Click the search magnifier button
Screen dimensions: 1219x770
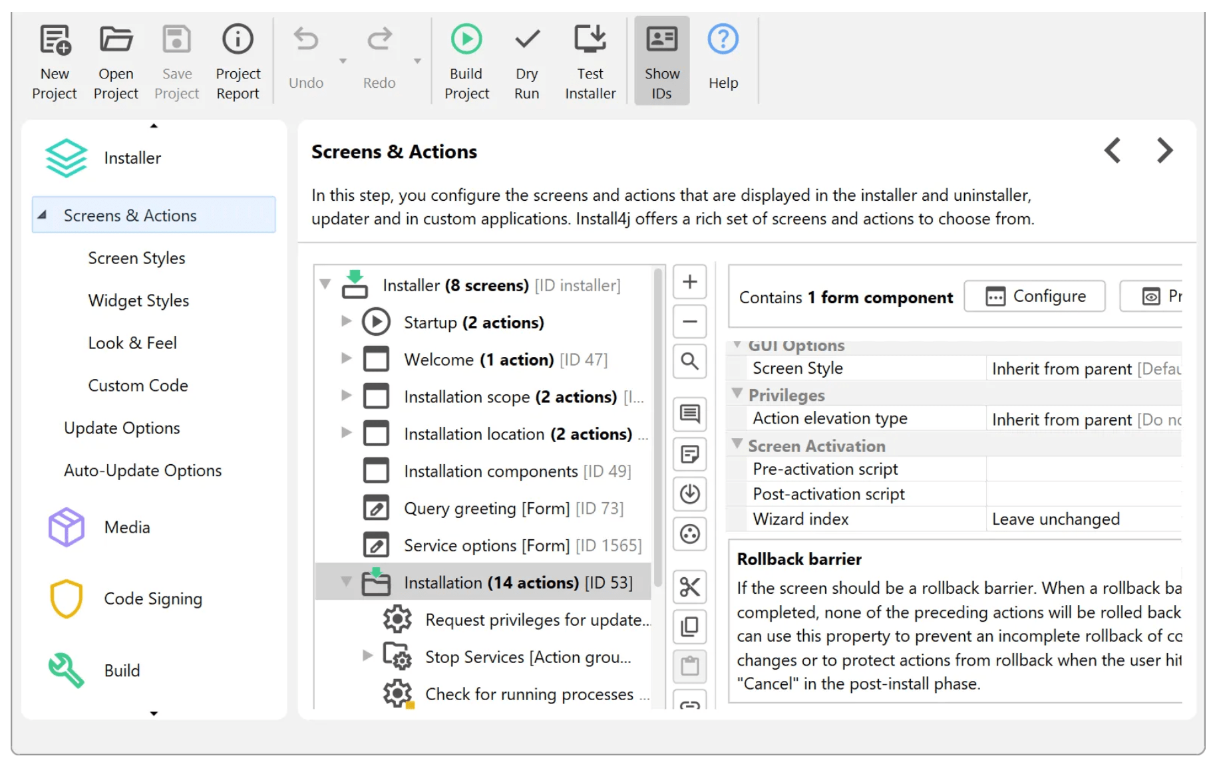tap(690, 362)
